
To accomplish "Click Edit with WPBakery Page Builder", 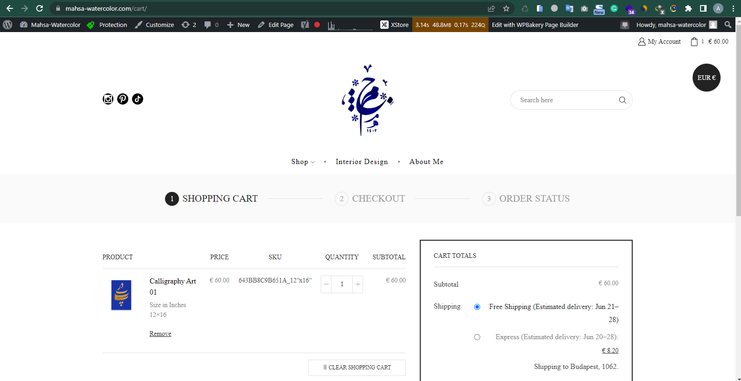I will coord(535,25).
